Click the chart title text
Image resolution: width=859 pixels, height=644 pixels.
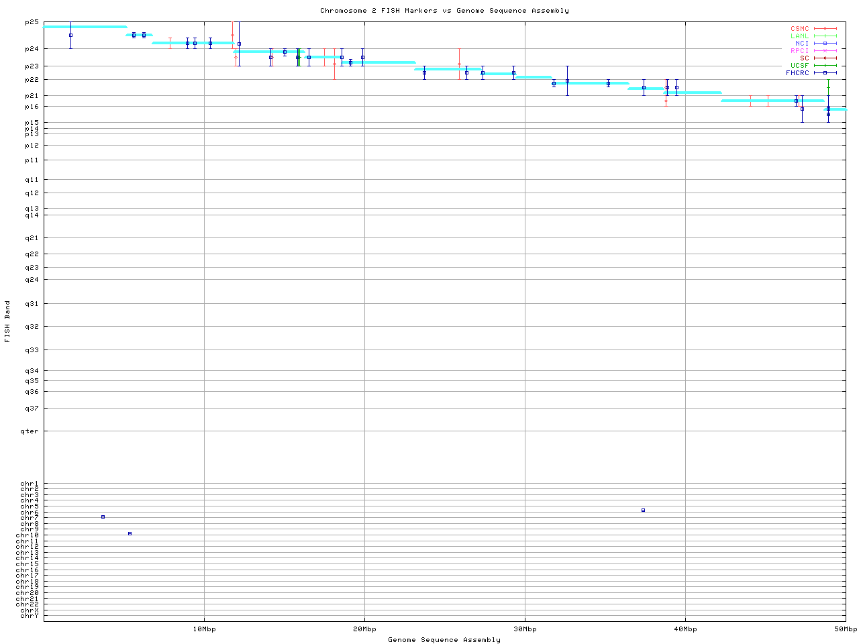tap(444, 11)
